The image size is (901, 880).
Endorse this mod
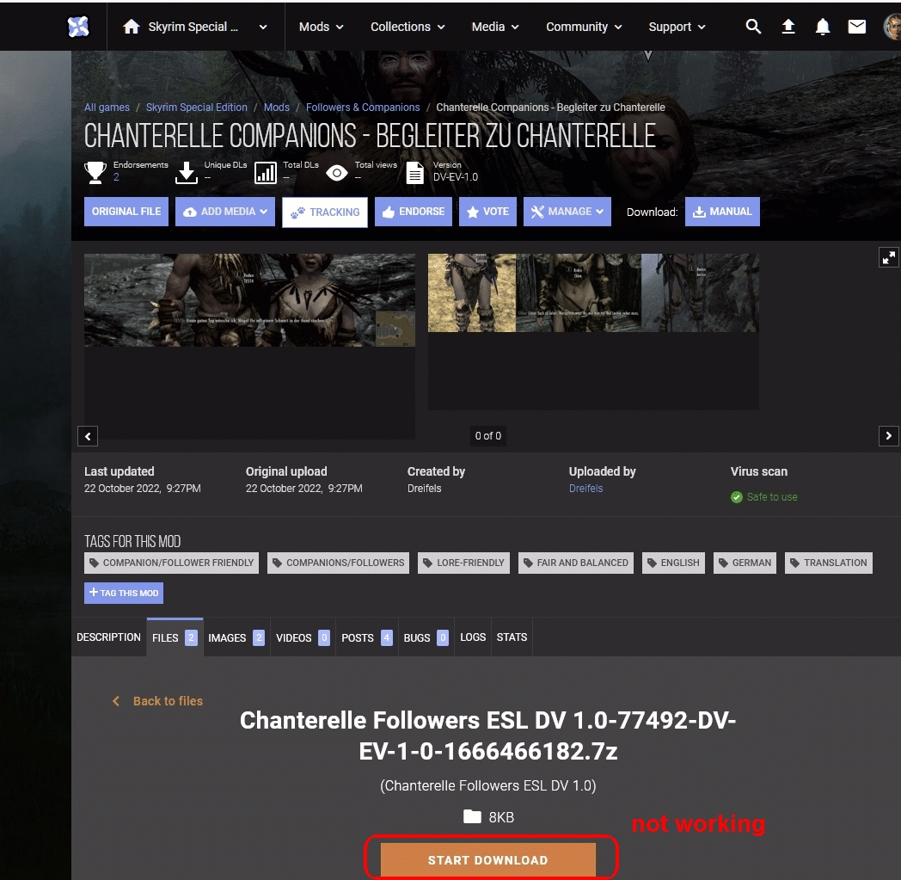click(414, 212)
